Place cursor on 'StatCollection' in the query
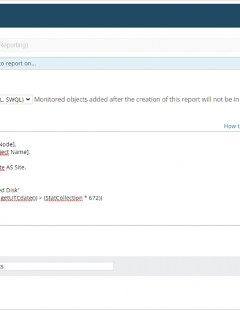240x310 pixels. click(64, 198)
